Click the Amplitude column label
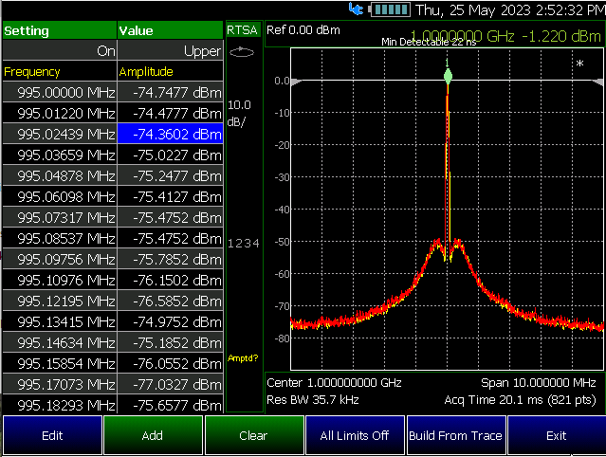This screenshot has height=457, width=606. [x=171, y=71]
